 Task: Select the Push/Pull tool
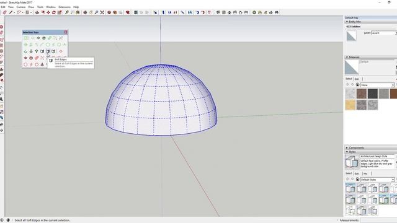tap(37, 12)
